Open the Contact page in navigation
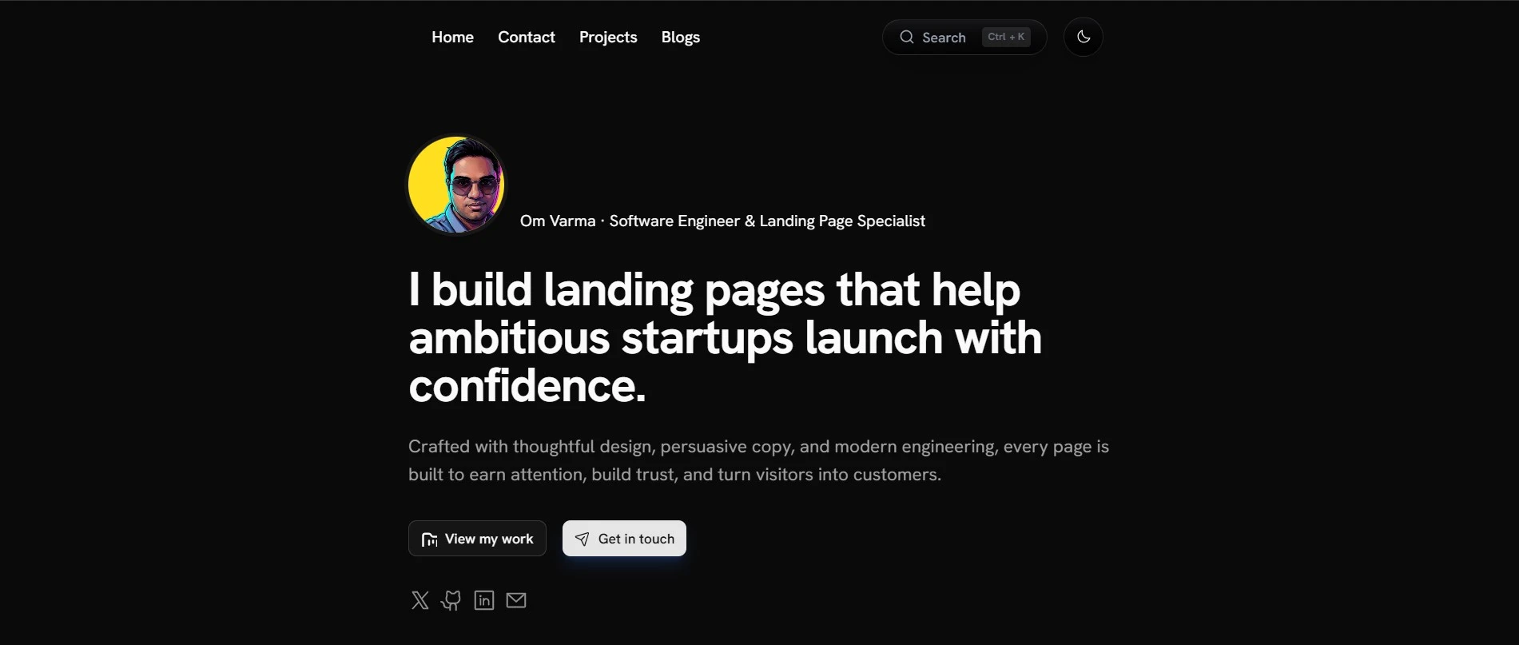This screenshot has height=645, width=1519. [x=527, y=37]
